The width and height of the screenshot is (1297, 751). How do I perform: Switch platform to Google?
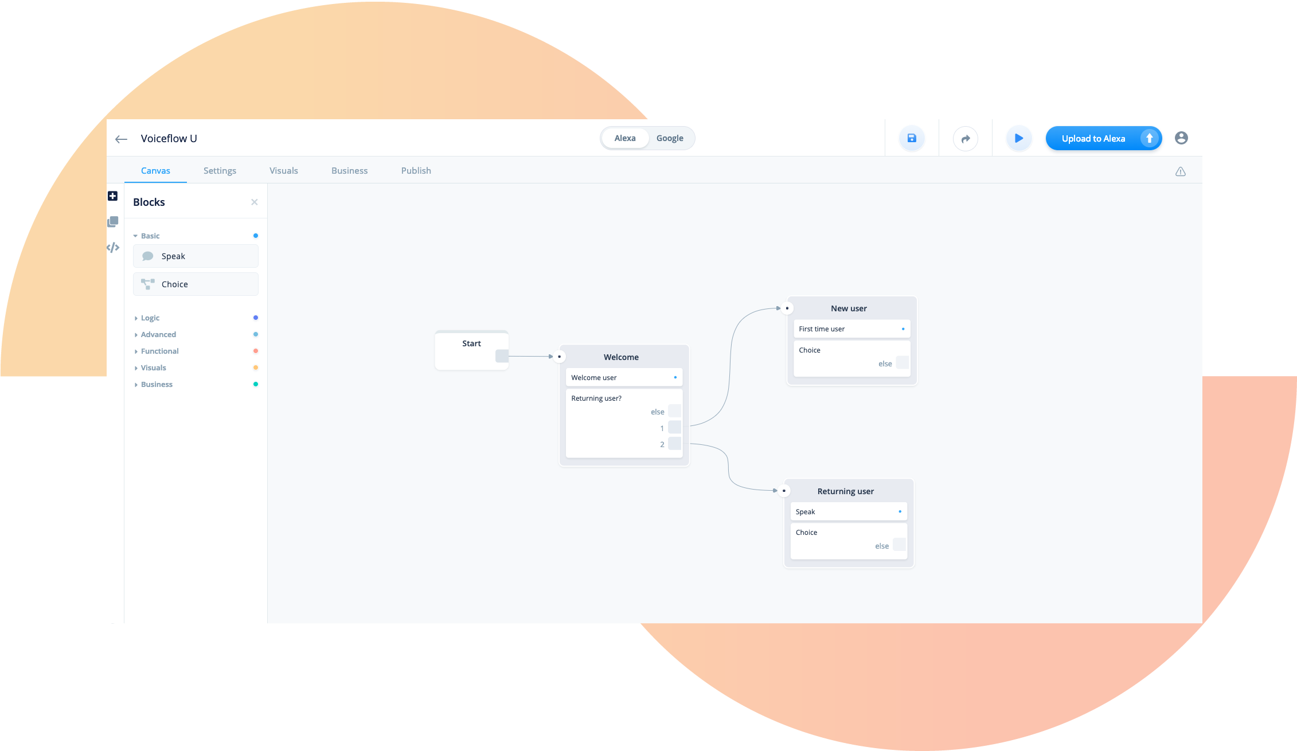670,138
